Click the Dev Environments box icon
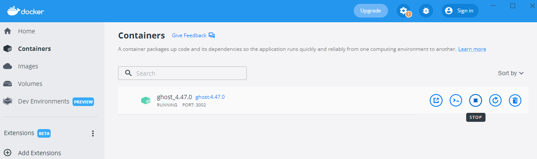The width and height of the screenshot is (537, 159). click(7, 101)
